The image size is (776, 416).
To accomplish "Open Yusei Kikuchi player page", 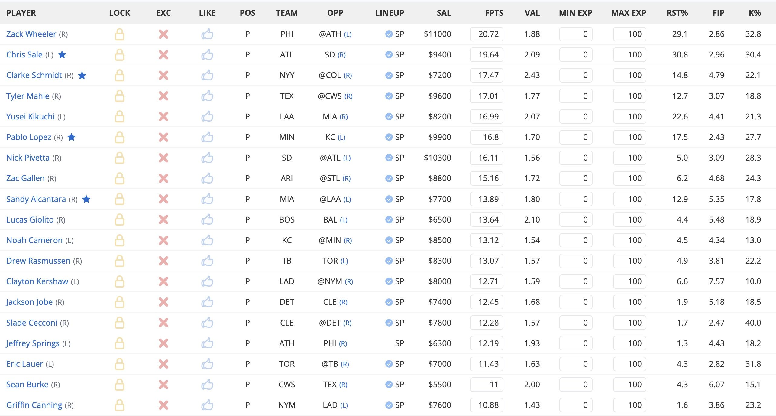I will (31, 117).
